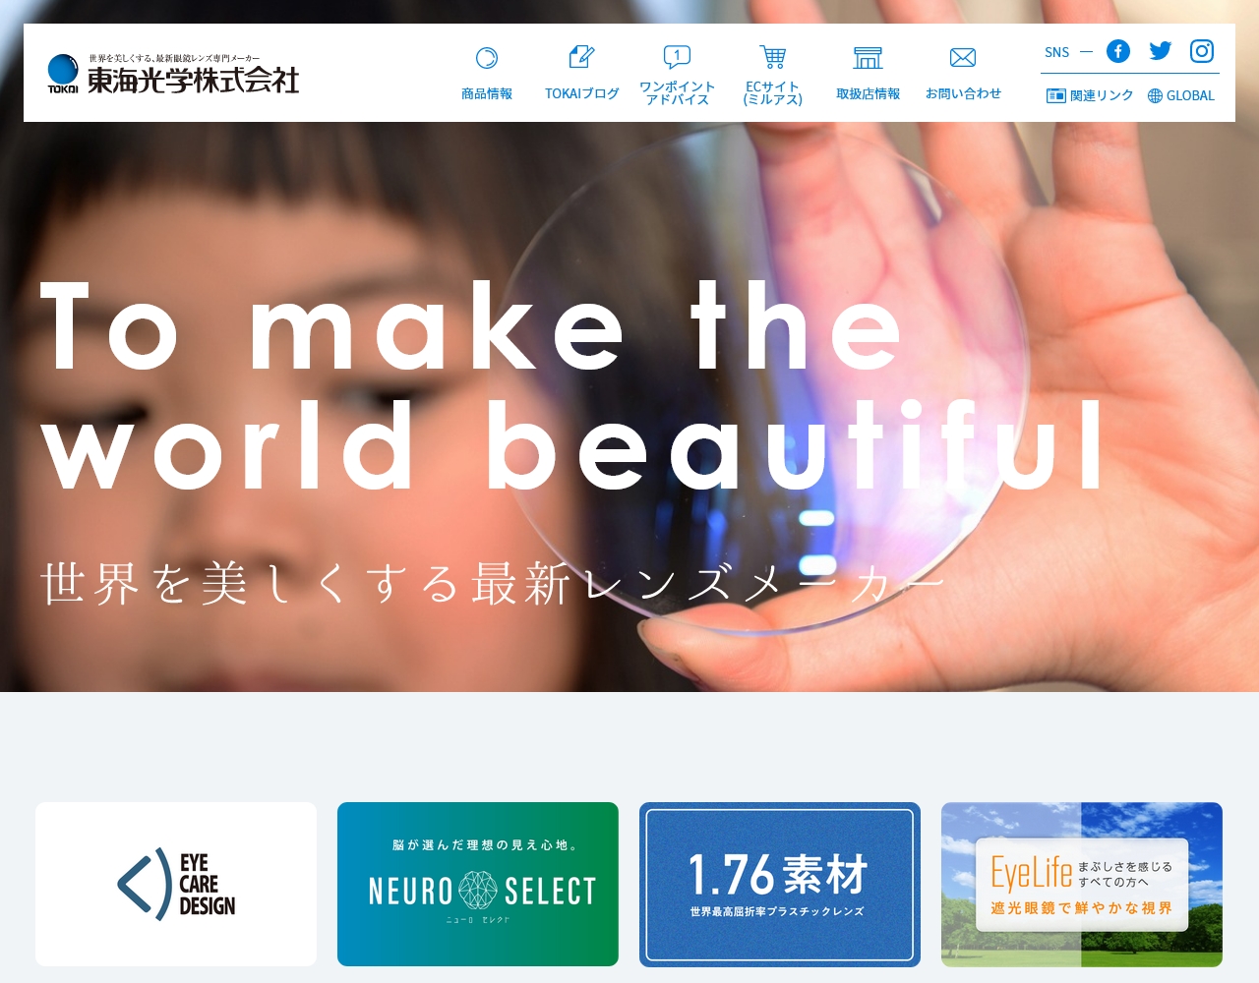Select the TOKAIブログ menu label
This screenshot has height=983, width=1259.
coord(581,94)
